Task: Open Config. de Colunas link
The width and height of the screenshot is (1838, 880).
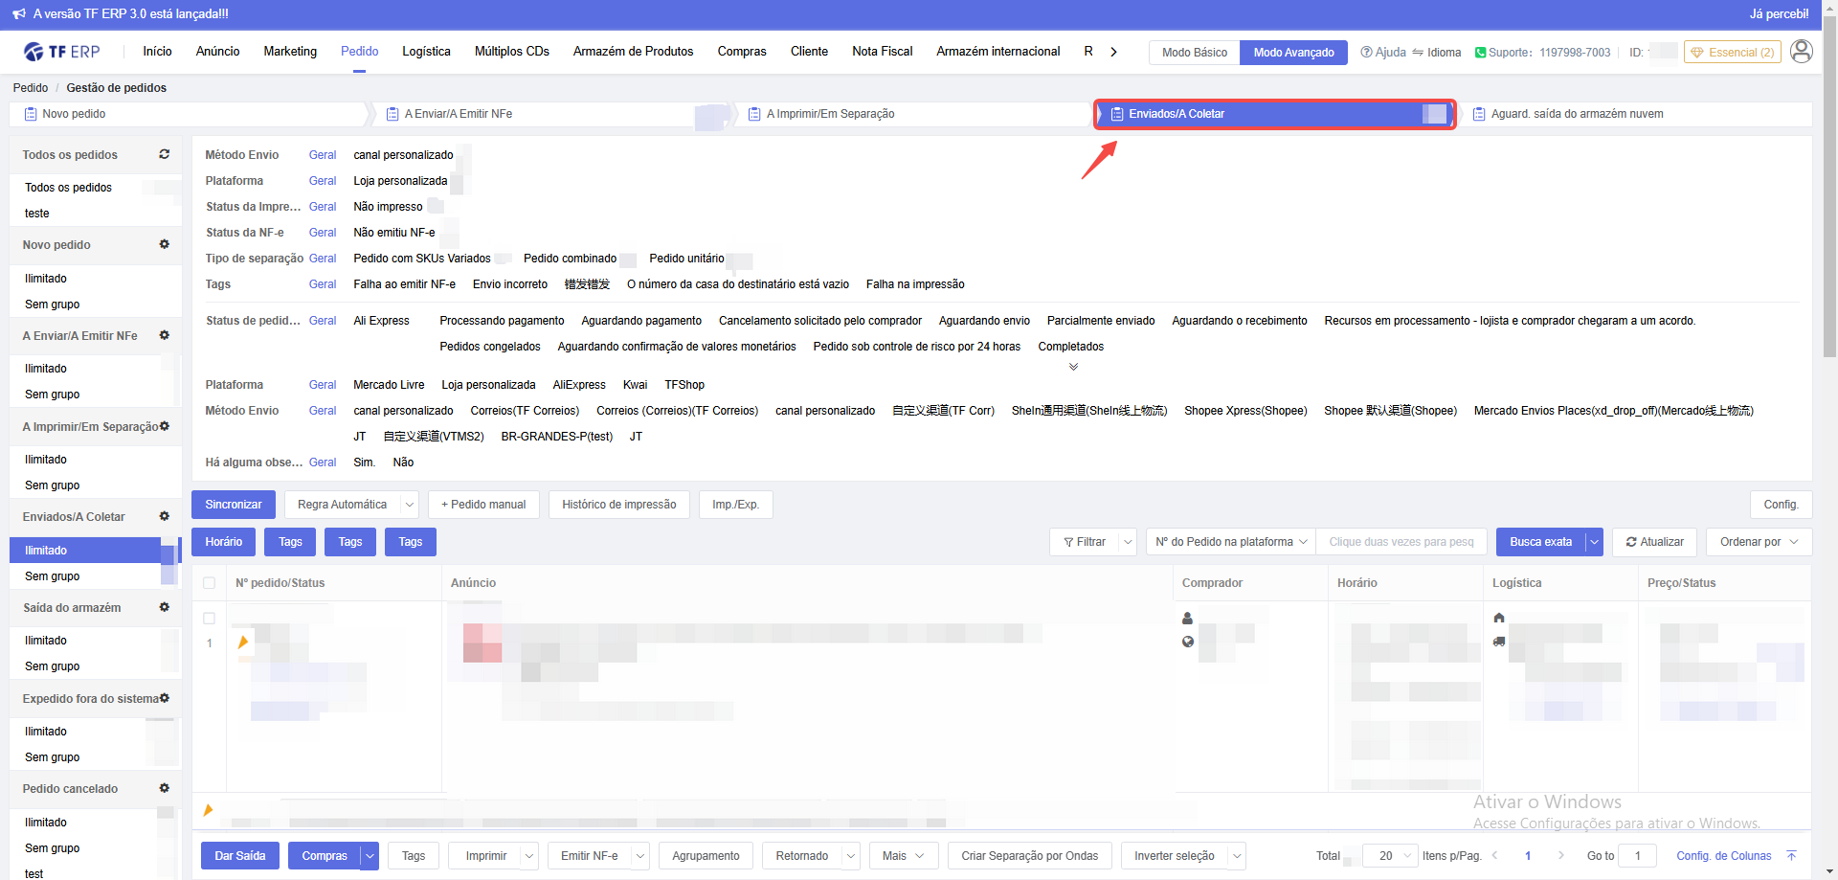Action: [1724, 856]
